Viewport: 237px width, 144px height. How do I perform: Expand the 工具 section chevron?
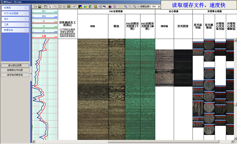[x=25, y=24]
